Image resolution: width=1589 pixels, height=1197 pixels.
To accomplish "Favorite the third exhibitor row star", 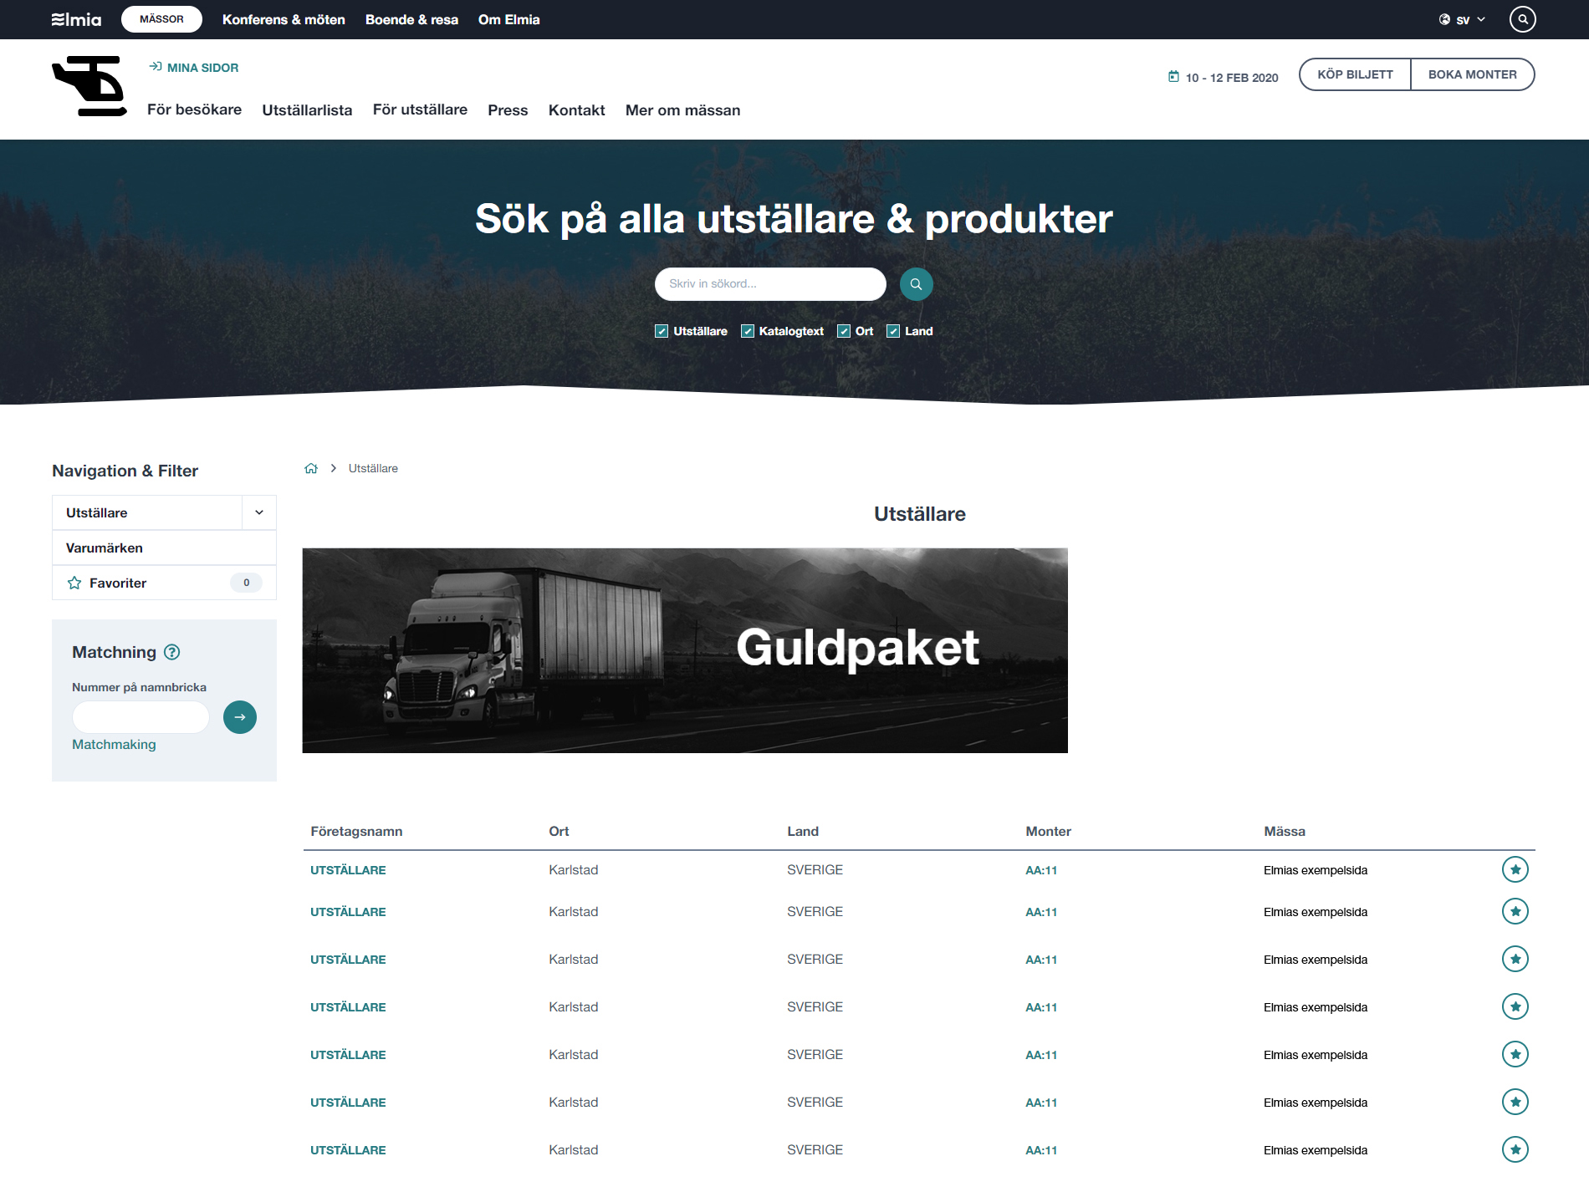I will click(1515, 959).
